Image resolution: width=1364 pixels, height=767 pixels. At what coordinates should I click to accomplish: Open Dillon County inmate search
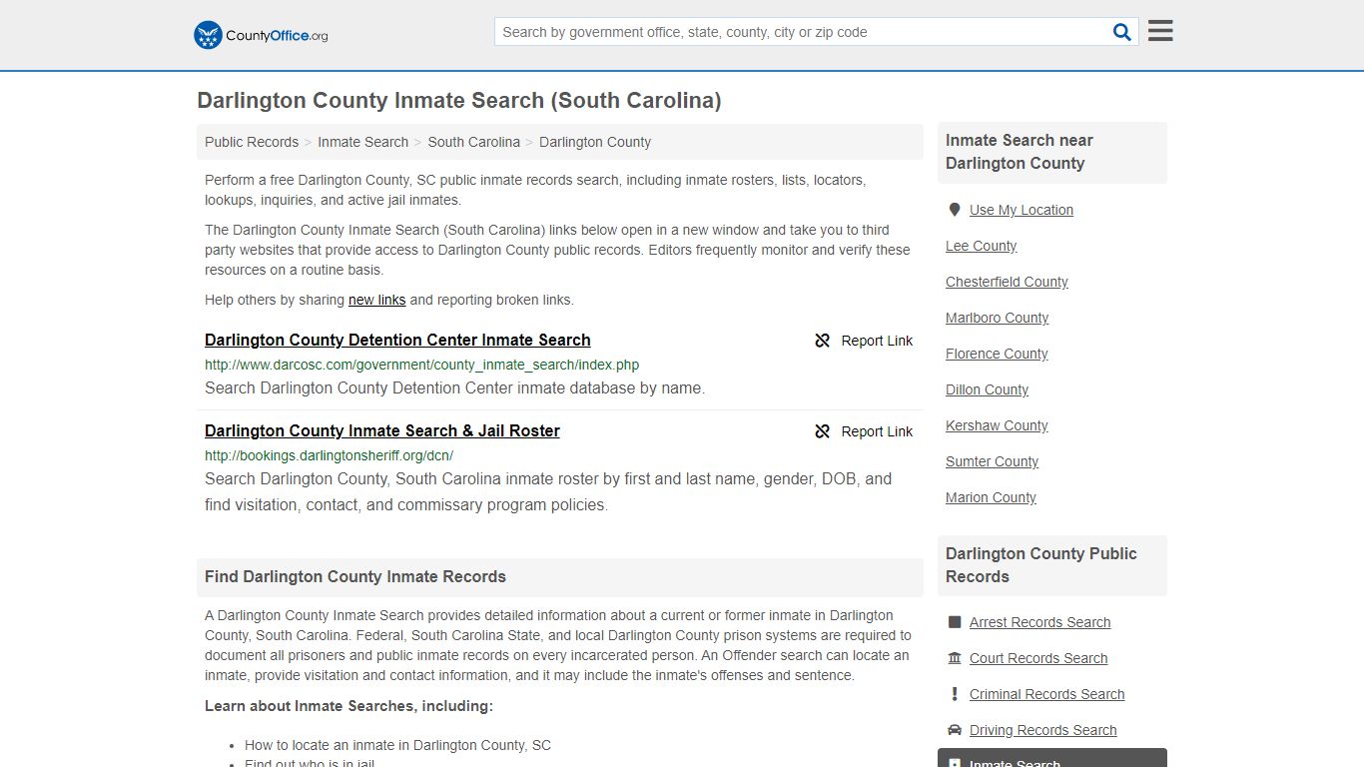pos(987,389)
